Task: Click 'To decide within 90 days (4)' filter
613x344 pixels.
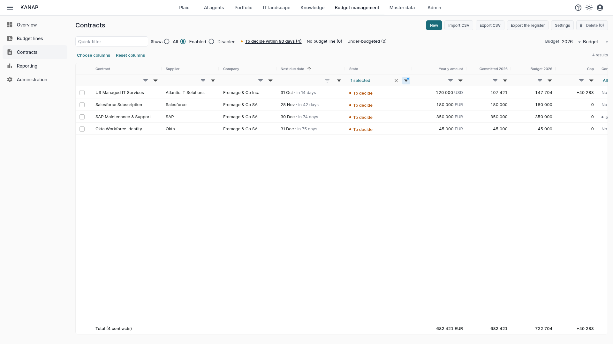Action: tap(273, 41)
